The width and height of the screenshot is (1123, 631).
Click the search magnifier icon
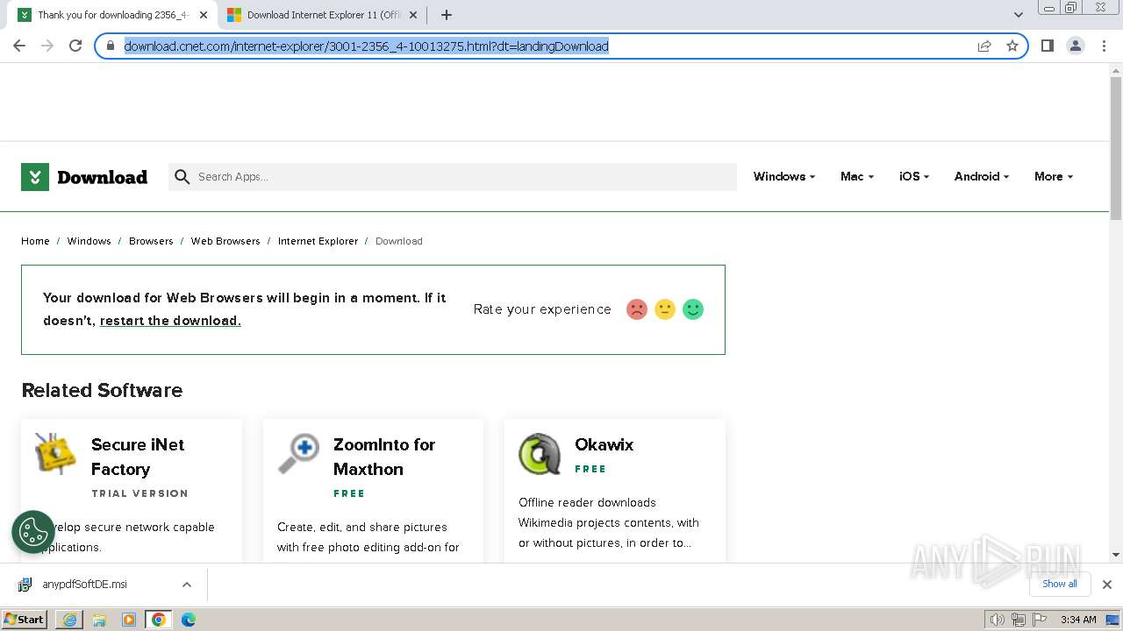[x=182, y=177]
